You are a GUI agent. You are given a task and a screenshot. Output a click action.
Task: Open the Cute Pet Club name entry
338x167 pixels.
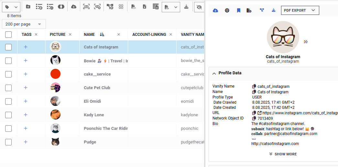pyautogui.click(x=97, y=88)
